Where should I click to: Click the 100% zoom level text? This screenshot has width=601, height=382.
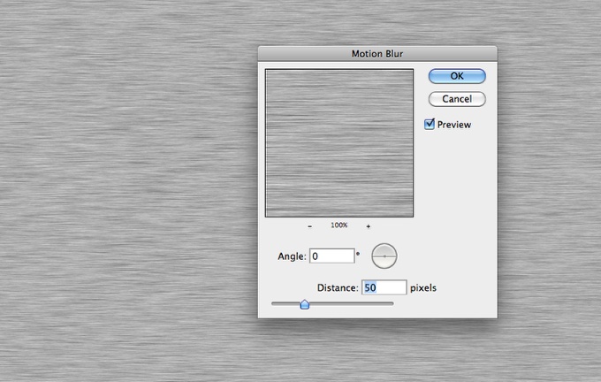[x=339, y=225]
